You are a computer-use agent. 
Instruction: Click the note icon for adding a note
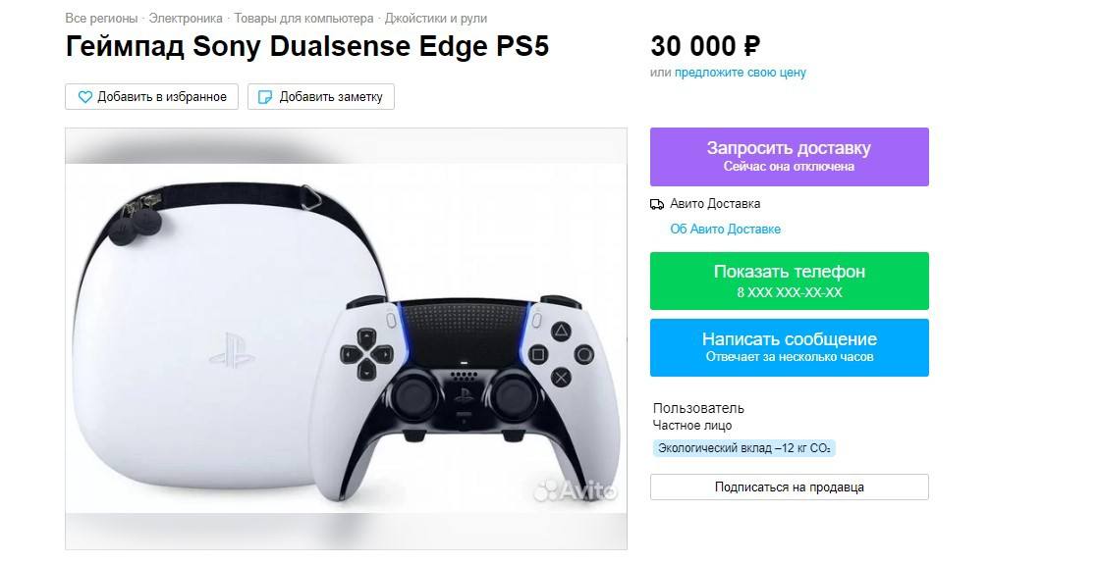click(264, 97)
